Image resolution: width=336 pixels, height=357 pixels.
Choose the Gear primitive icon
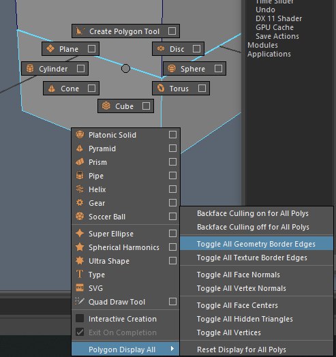(80, 202)
